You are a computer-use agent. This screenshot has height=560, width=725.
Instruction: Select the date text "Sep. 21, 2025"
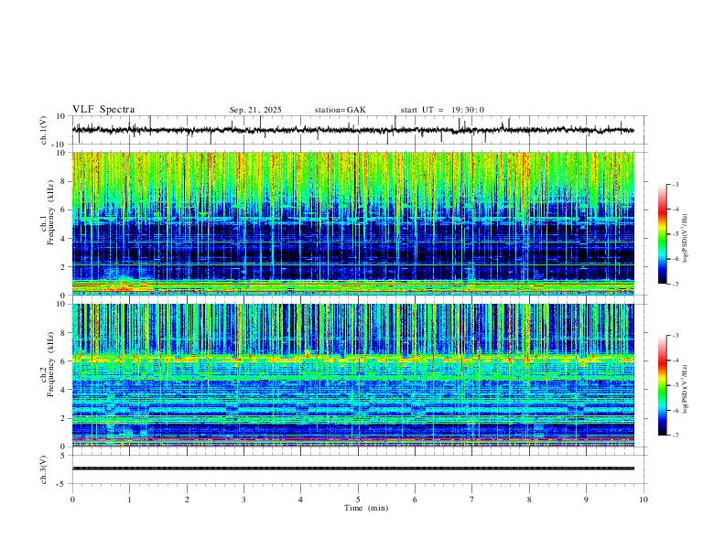pyautogui.click(x=255, y=110)
